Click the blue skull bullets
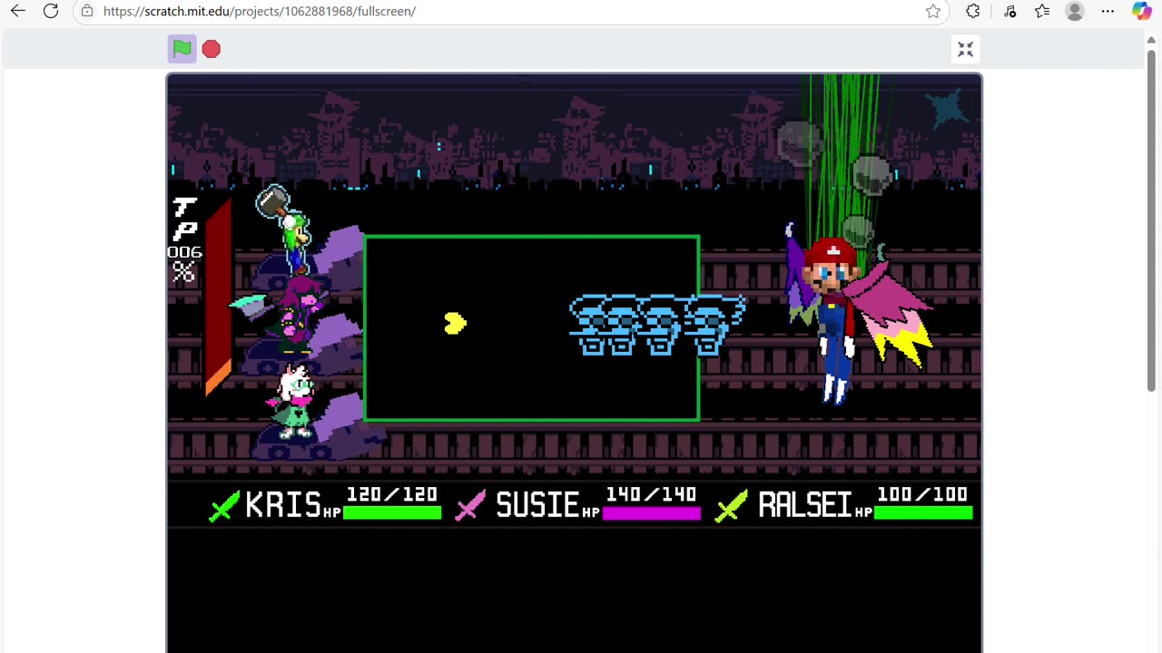1162x653 pixels. [658, 325]
